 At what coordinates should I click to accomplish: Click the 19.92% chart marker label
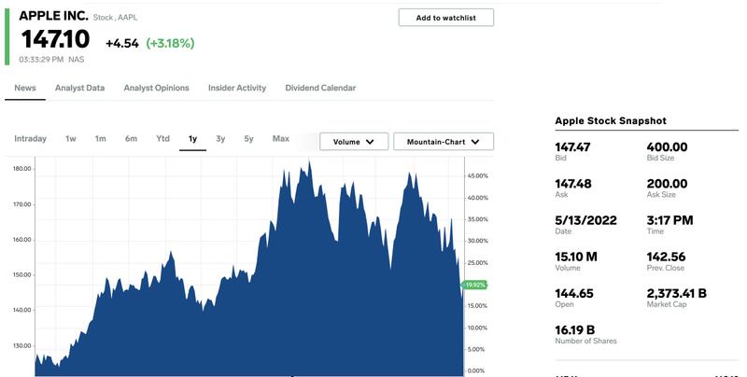474,286
